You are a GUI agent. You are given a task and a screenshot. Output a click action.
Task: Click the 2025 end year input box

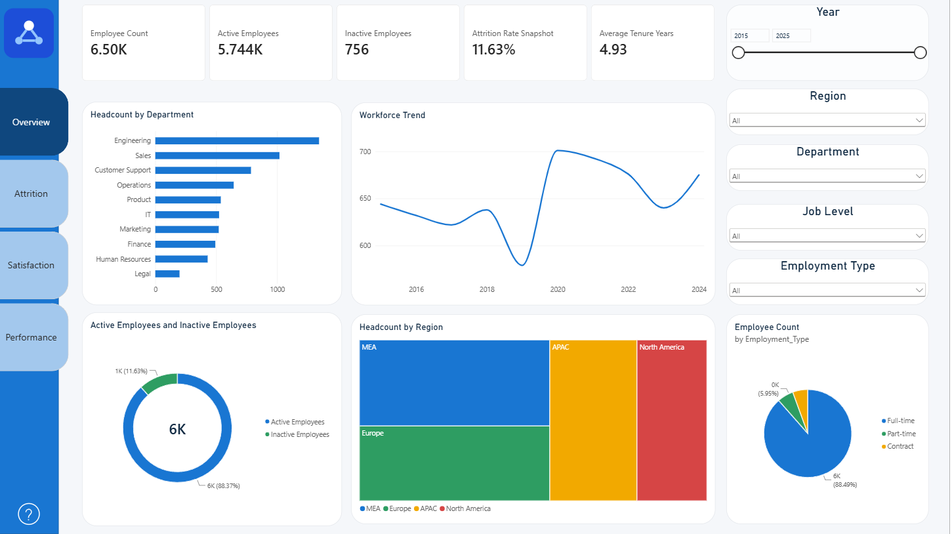(x=792, y=36)
